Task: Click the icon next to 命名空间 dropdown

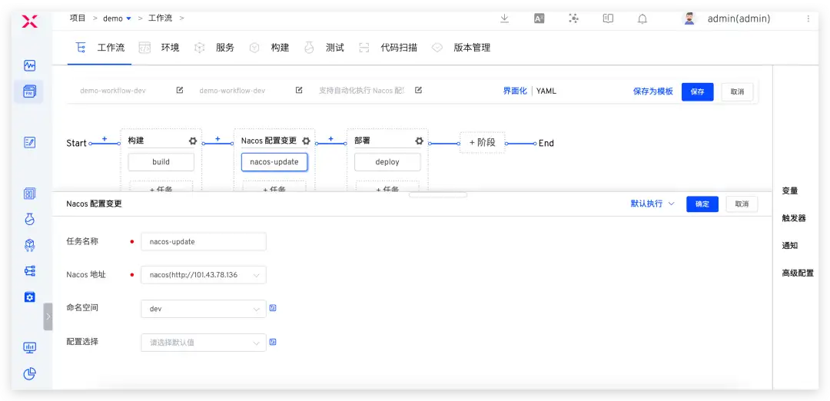Action: point(273,308)
